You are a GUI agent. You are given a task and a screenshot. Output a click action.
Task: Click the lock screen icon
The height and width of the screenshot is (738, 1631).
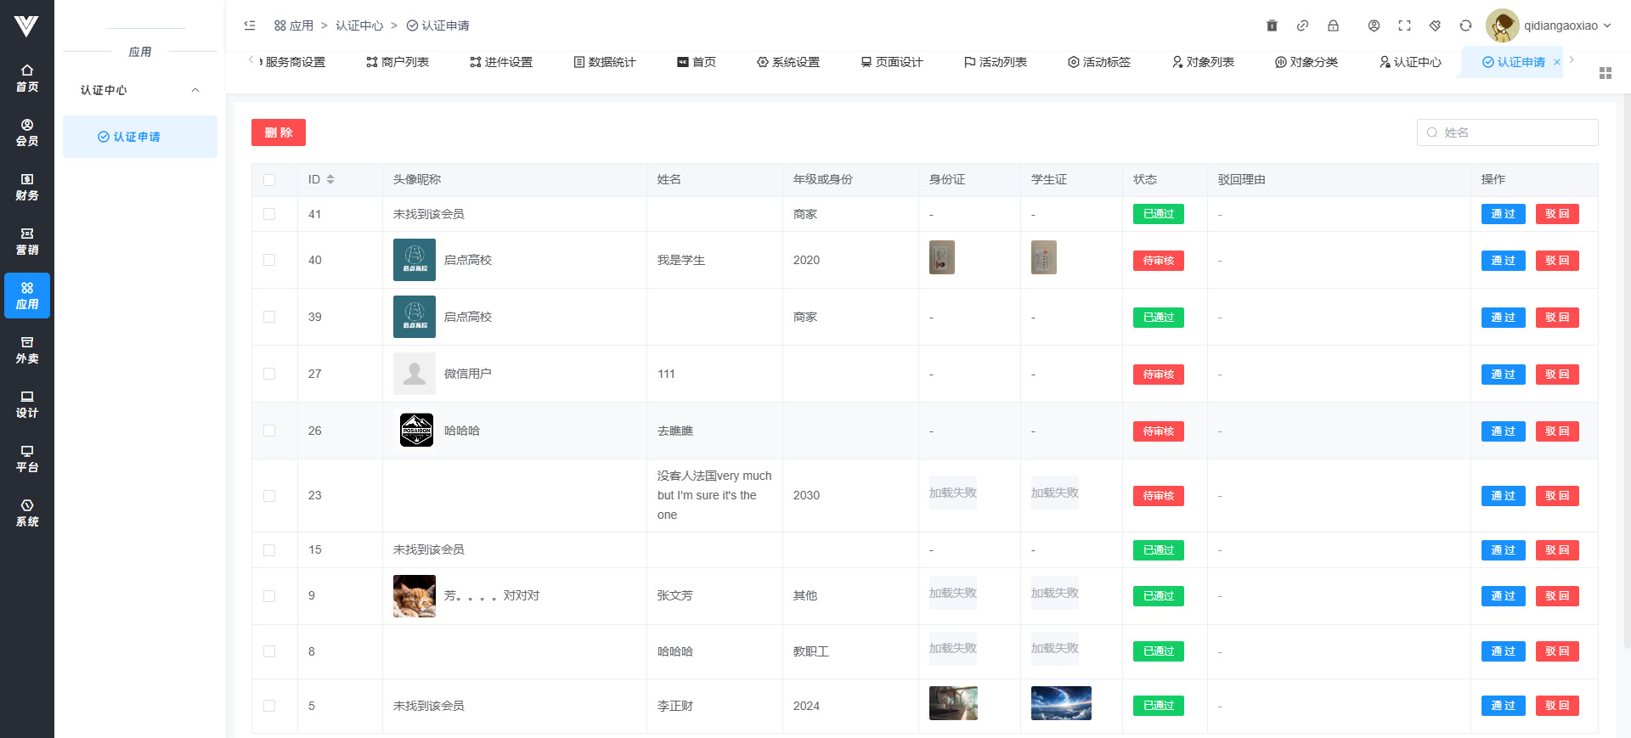point(1333,25)
